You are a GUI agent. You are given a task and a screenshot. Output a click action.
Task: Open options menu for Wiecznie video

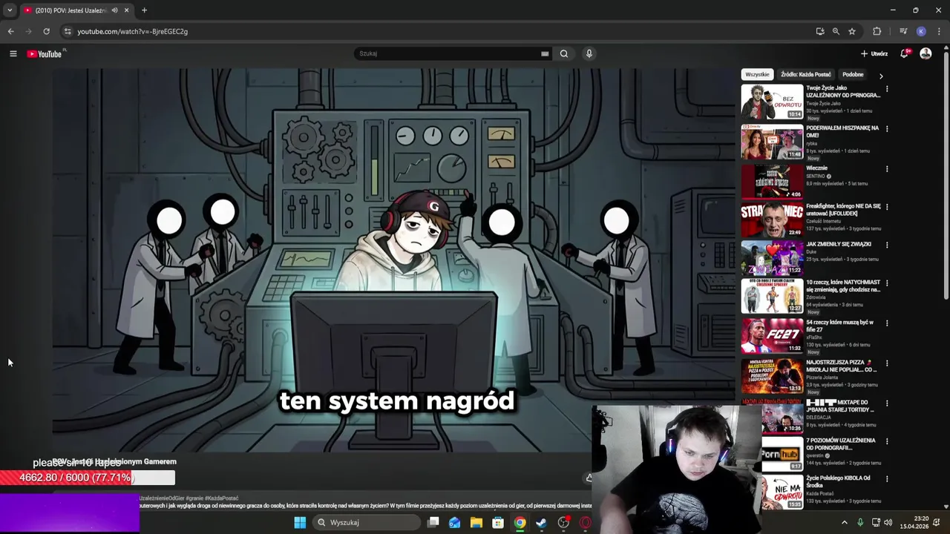coord(887,169)
